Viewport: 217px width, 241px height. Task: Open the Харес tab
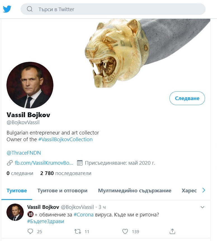[x=189, y=191]
